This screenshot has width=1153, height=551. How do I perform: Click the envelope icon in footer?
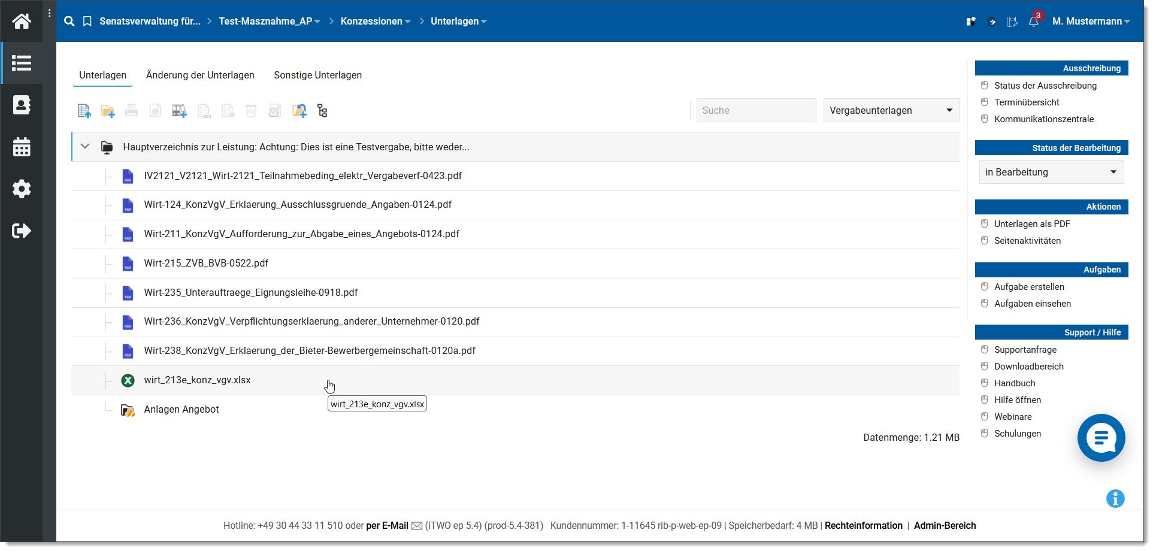417,526
